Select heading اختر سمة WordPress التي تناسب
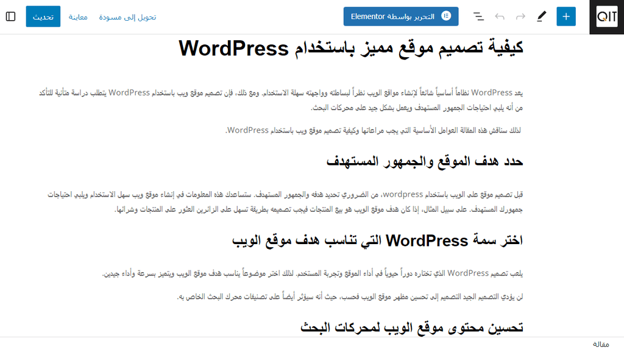 pyautogui.click(x=377, y=240)
